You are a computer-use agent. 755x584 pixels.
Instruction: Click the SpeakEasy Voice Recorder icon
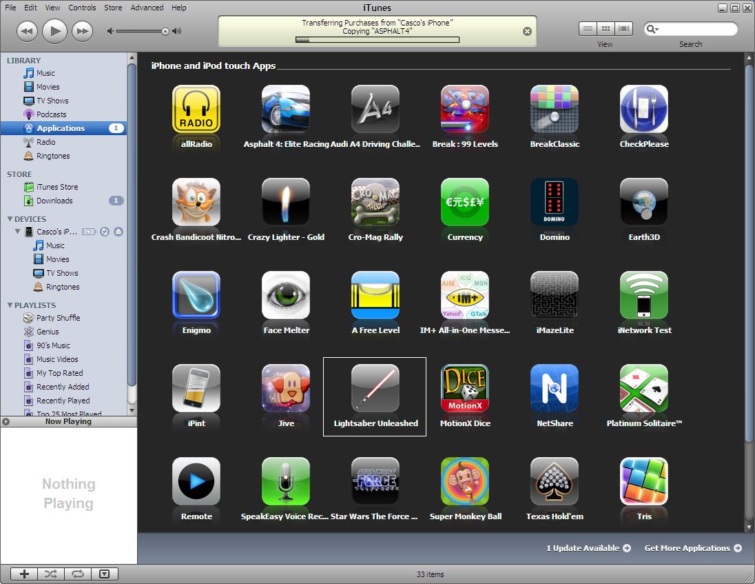[286, 481]
